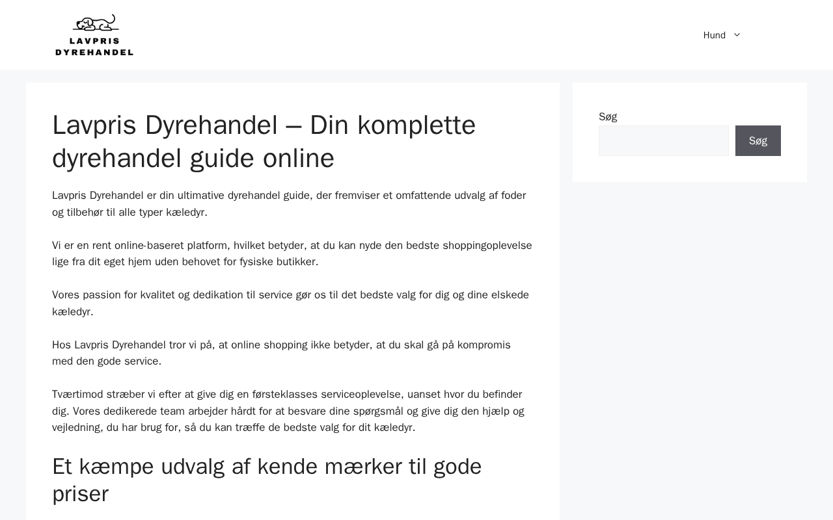This screenshot has height=520, width=833.
Task: Click the Lavpris Dyrehandel site logo
Action: (x=94, y=35)
